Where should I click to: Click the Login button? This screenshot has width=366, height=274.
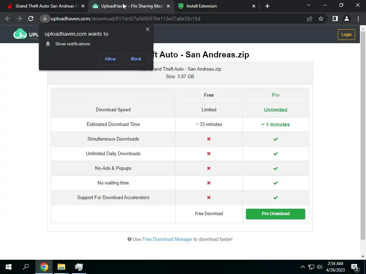pyautogui.click(x=346, y=35)
